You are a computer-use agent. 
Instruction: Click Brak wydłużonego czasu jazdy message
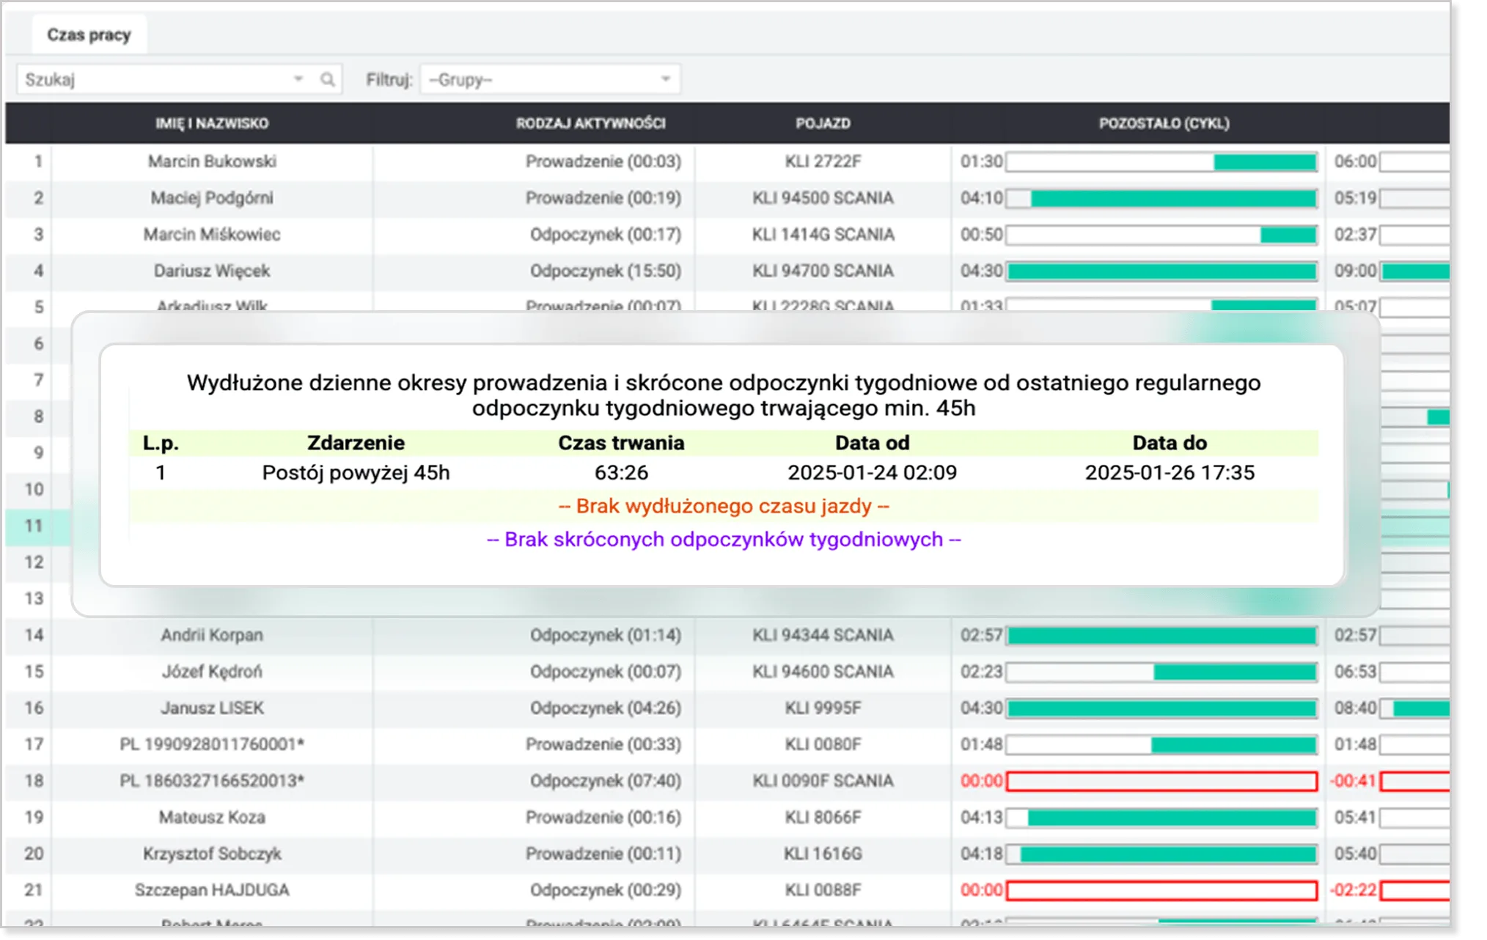point(724,507)
